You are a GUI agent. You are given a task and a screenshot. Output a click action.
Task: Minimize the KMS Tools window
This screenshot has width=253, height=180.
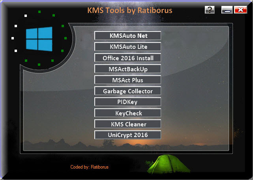pyautogui.click(x=227, y=10)
